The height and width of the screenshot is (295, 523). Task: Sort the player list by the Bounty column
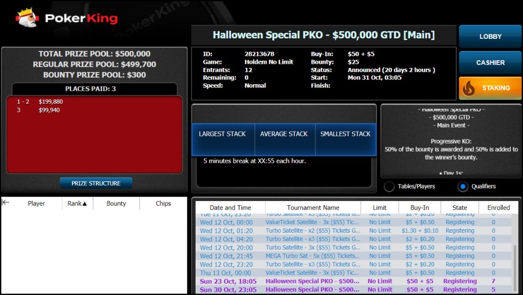point(116,203)
